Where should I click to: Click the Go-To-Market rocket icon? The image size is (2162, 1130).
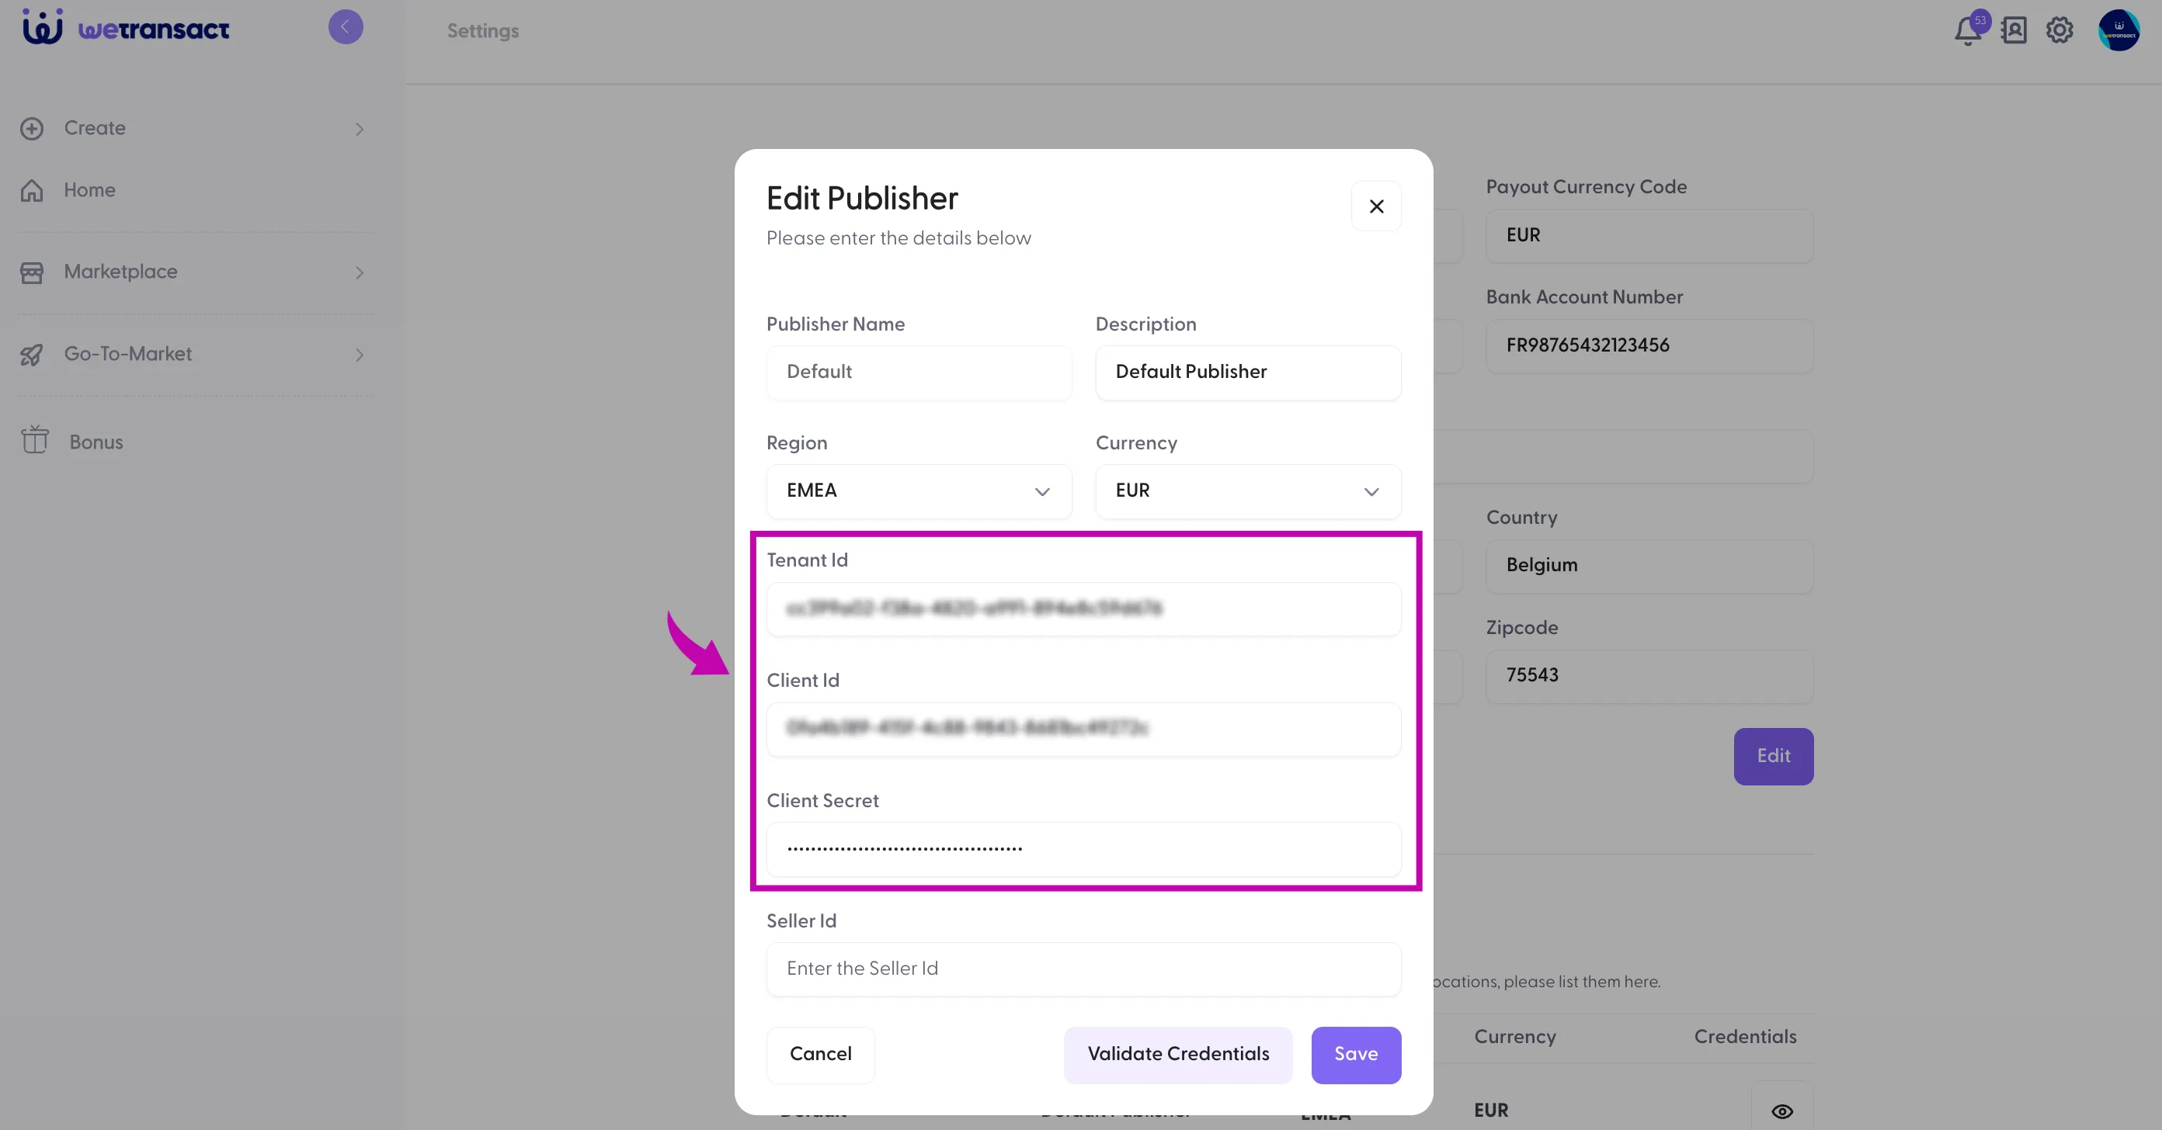(x=32, y=355)
